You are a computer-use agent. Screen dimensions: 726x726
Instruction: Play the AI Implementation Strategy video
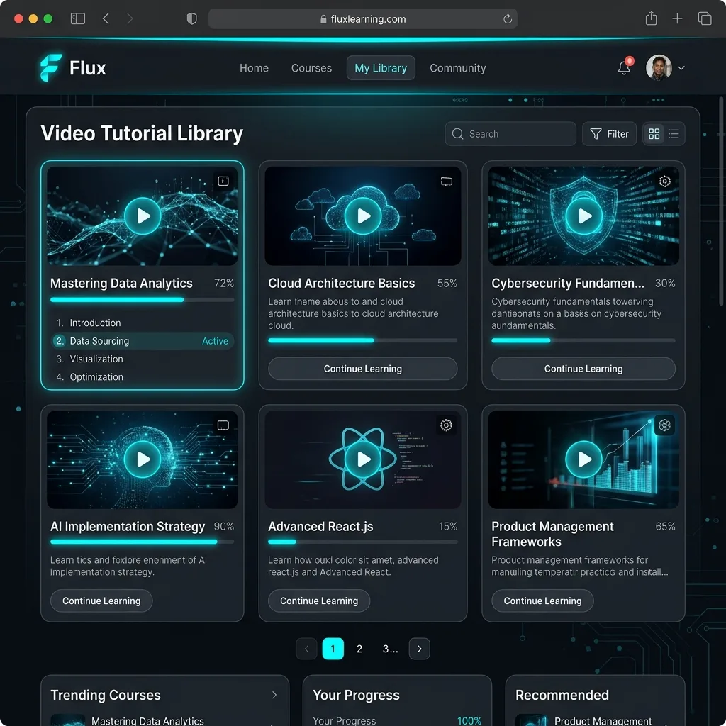(x=143, y=459)
